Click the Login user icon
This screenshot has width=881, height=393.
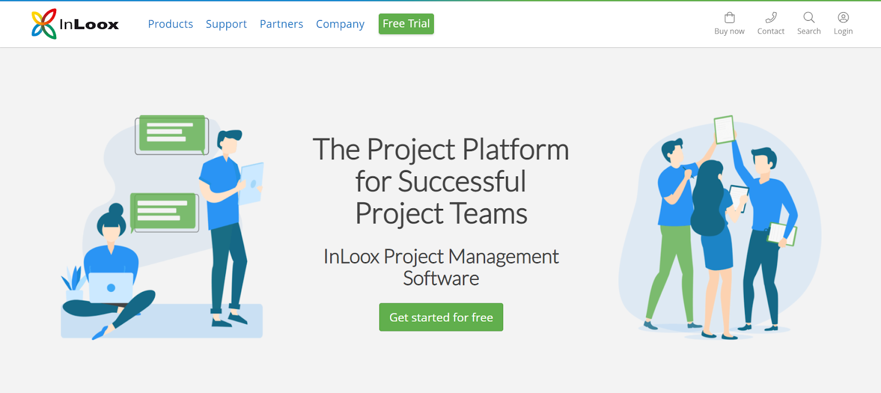(x=843, y=18)
